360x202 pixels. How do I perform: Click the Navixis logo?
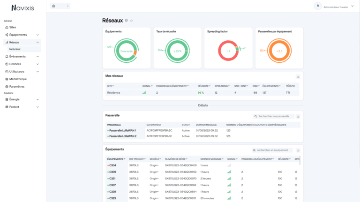22,7
